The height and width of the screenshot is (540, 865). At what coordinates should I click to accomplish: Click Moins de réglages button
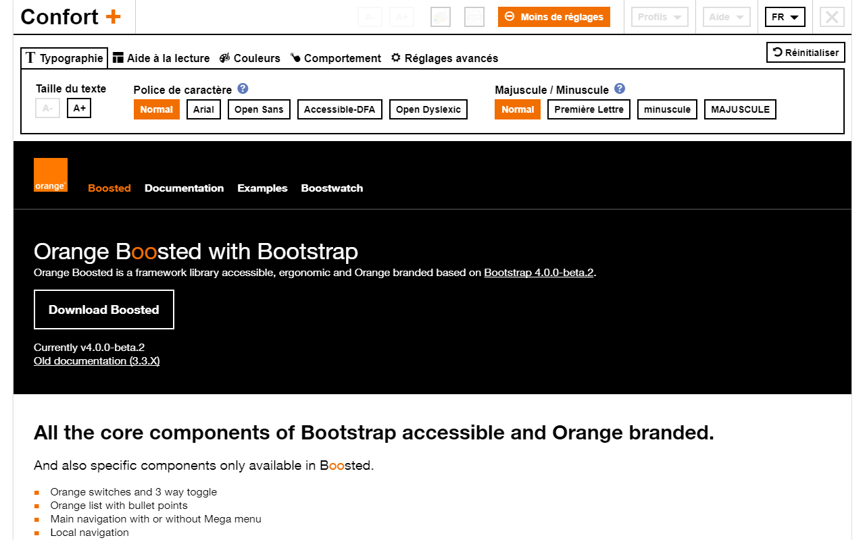554,17
